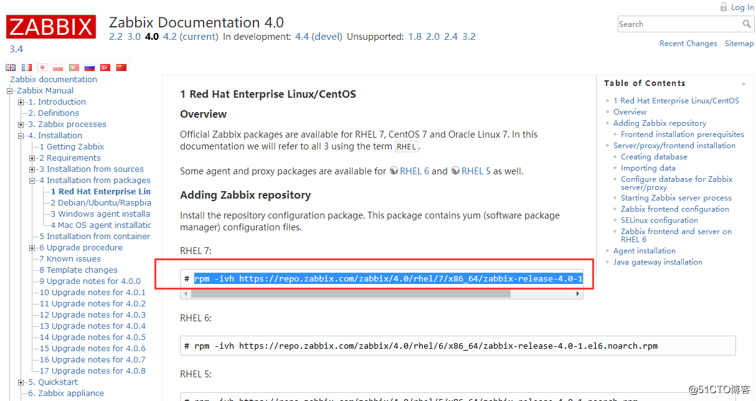
Task: Collapse the 4. Installation node
Action: [21, 136]
